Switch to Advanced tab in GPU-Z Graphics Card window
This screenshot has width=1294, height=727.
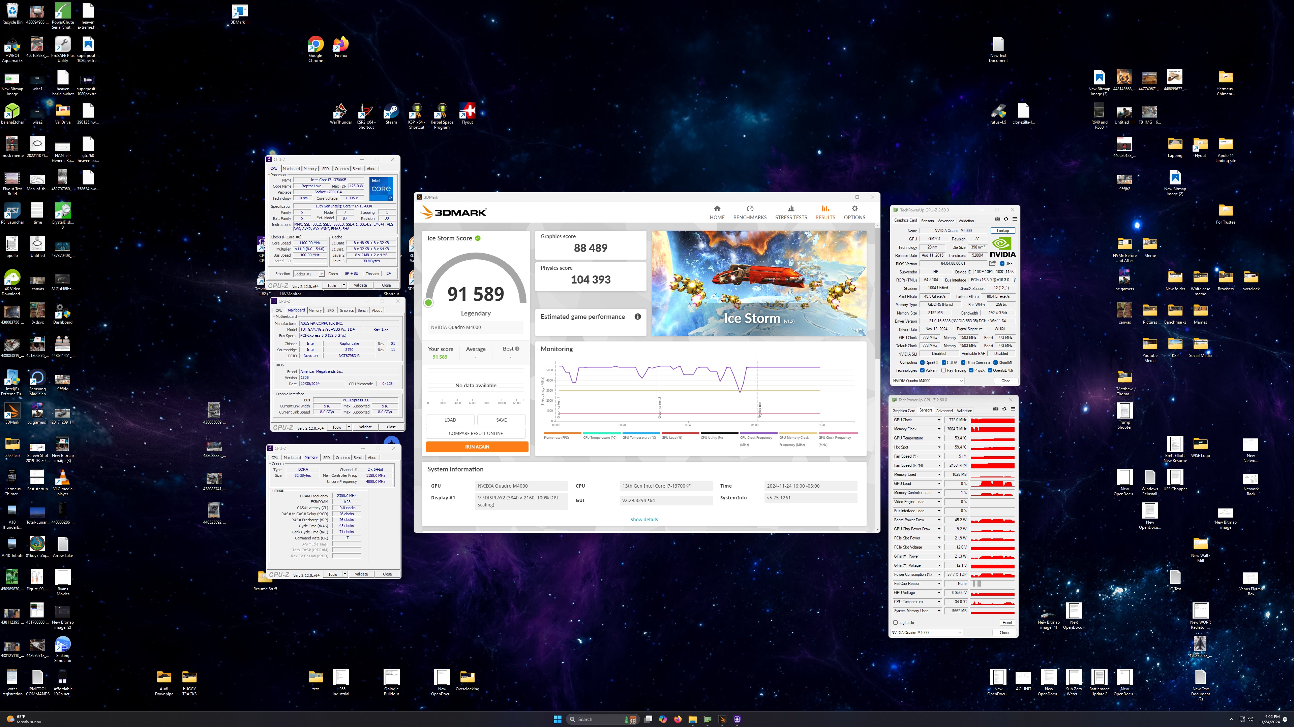pyautogui.click(x=946, y=221)
